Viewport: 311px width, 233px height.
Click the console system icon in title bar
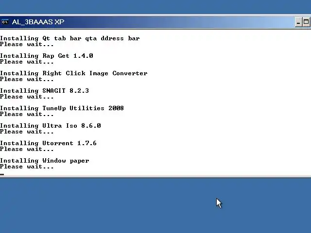(x=5, y=22)
